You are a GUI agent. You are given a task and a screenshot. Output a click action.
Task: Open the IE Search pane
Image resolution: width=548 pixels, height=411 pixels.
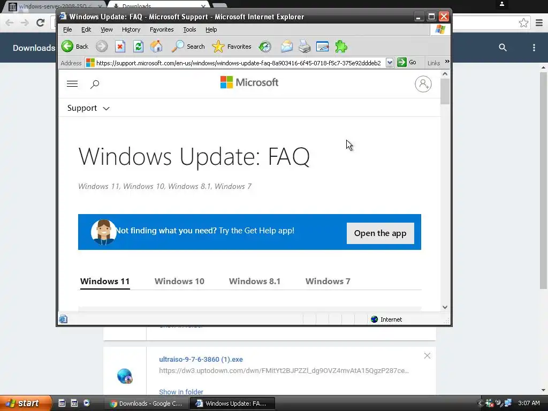188,47
